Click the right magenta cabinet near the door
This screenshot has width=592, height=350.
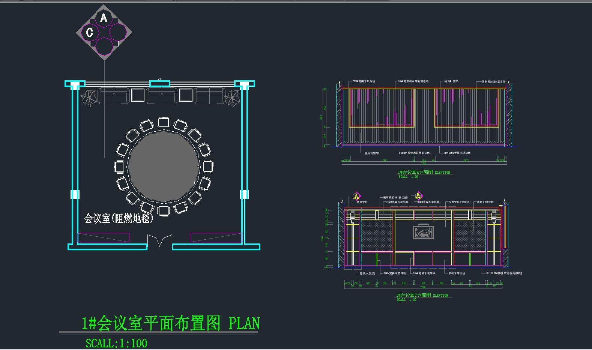tap(216, 237)
